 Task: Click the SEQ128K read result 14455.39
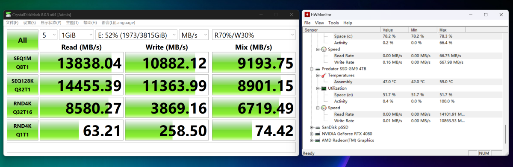point(82,85)
